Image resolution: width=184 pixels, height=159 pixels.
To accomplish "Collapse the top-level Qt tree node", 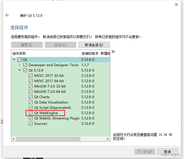I will (14, 59).
